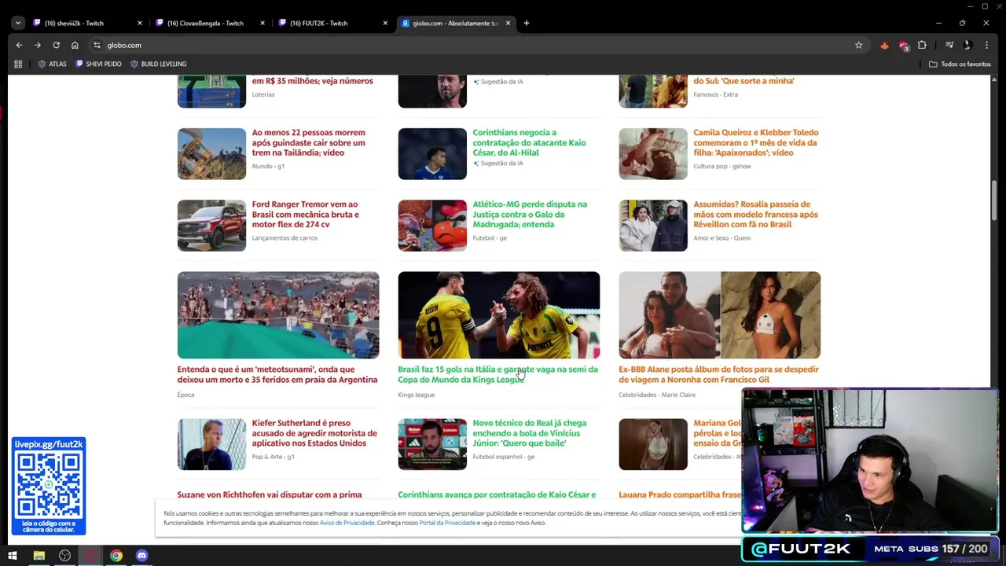Click the Kings League players photo
The image size is (1006, 566).
tap(498, 314)
